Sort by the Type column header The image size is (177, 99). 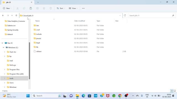(98, 21)
